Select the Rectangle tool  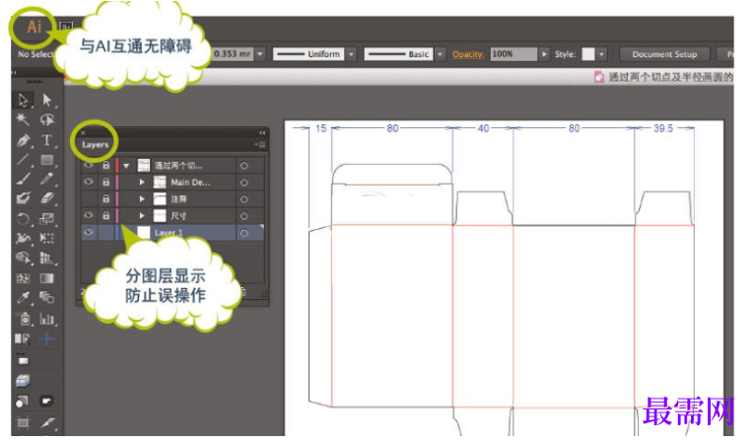point(46,160)
